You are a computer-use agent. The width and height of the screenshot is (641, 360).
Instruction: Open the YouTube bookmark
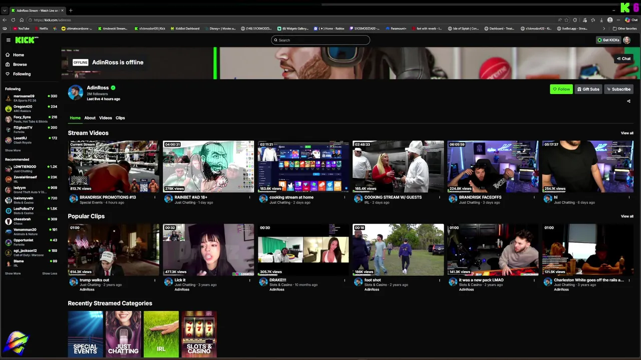(x=22, y=28)
